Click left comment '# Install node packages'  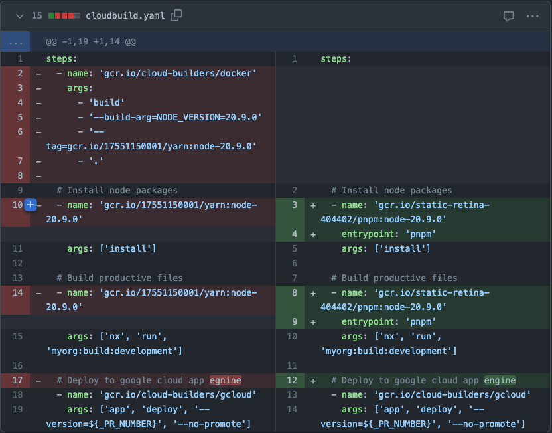click(117, 190)
